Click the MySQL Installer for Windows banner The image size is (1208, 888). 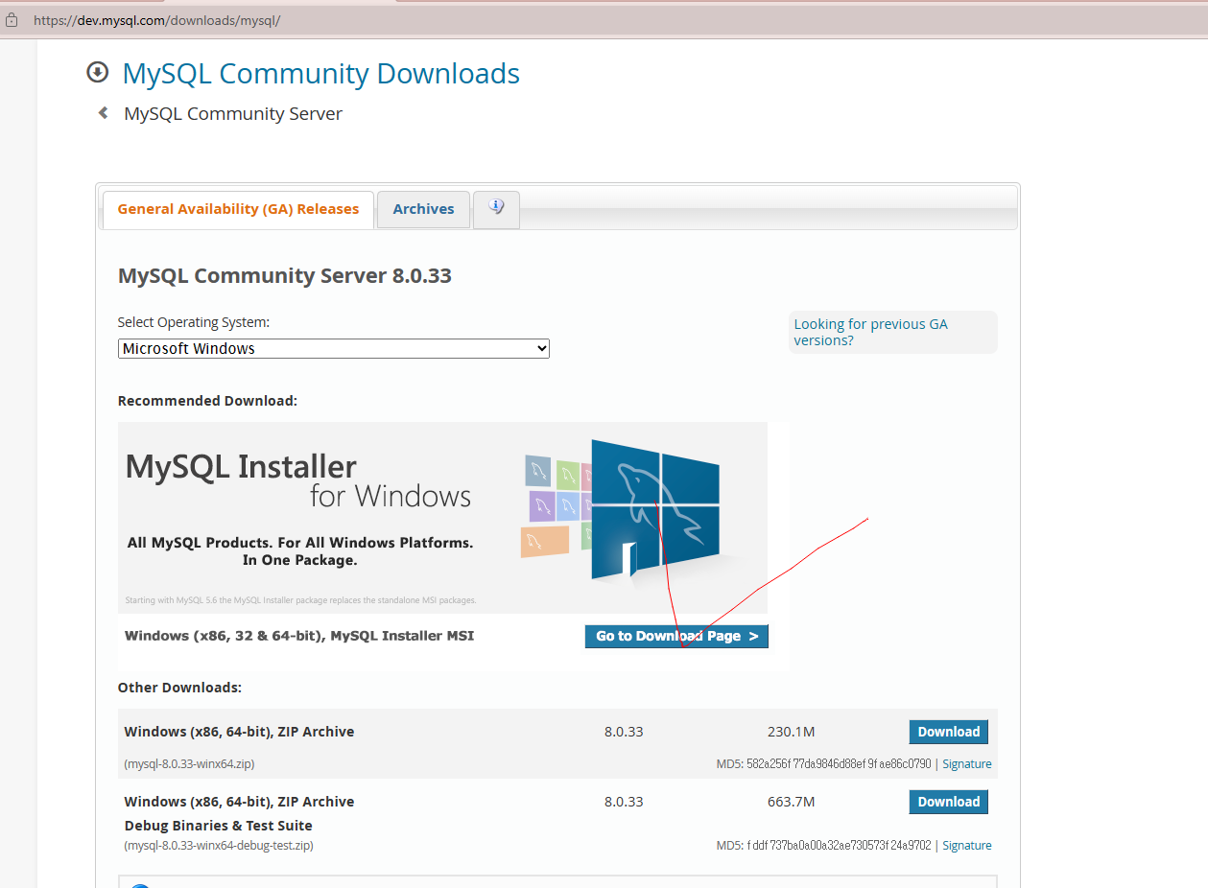(442, 517)
